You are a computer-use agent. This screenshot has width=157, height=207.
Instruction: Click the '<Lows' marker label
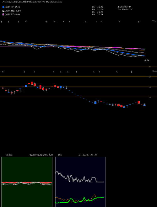click(x=154, y=71)
